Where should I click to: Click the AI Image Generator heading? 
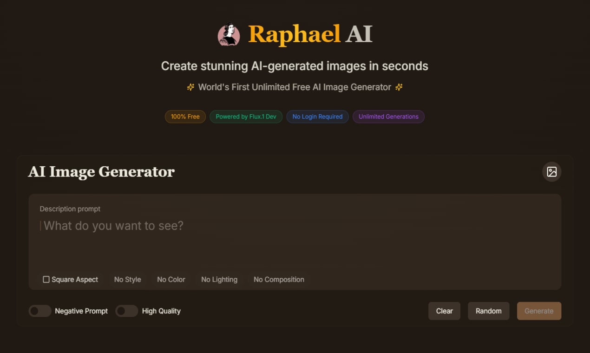(101, 172)
